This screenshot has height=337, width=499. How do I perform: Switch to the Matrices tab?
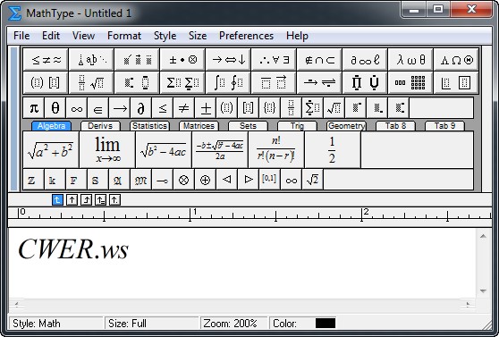[199, 126]
